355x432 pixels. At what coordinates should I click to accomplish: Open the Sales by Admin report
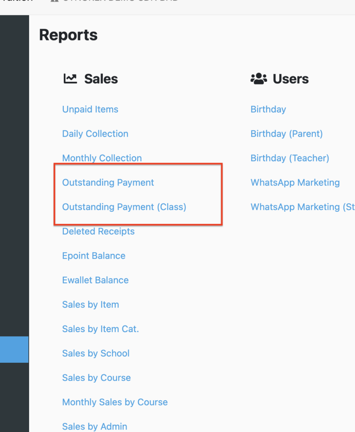tap(95, 427)
